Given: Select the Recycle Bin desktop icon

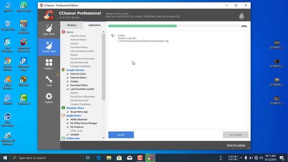Looking at the screenshot, I should [x=8, y=26].
